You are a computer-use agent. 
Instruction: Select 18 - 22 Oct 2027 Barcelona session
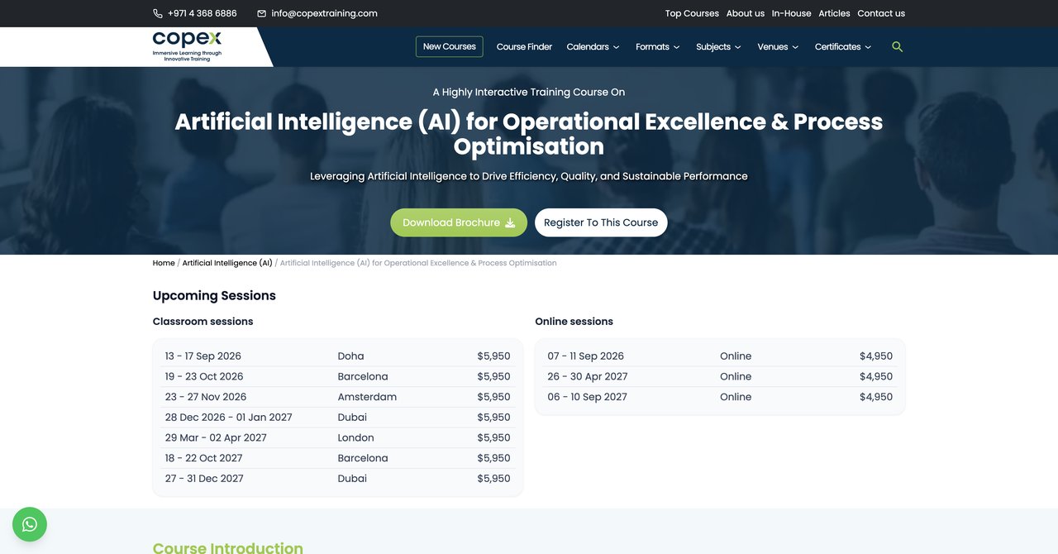(x=337, y=458)
